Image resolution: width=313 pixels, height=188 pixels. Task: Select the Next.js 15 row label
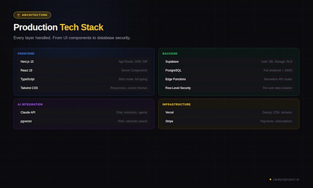[x=27, y=62]
